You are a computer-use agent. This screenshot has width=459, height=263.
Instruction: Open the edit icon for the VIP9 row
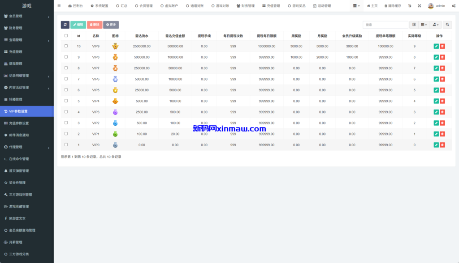(x=435, y=46)
